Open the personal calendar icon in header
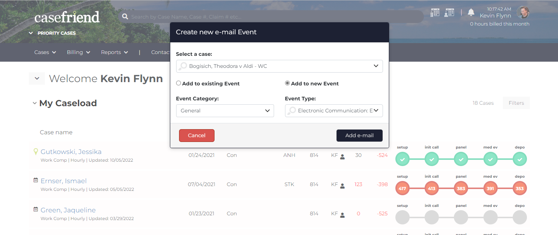The width and height of the screenshot is (558, 235). click(449, 12)
